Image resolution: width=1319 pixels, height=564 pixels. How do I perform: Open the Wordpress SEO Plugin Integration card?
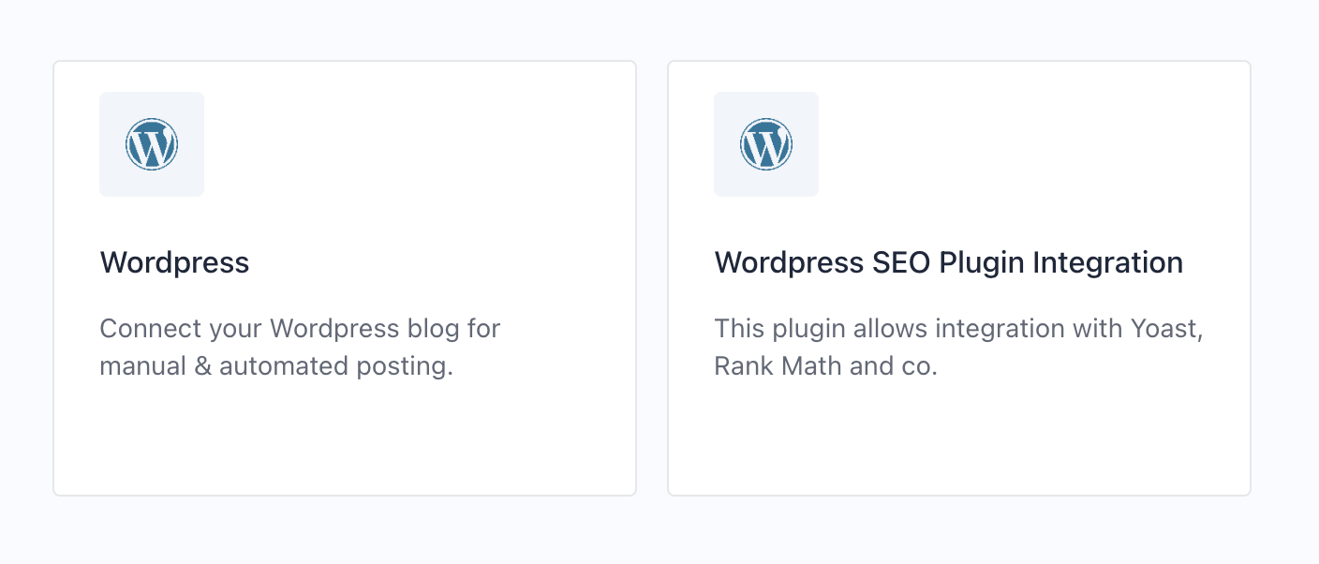pos(959,278)
